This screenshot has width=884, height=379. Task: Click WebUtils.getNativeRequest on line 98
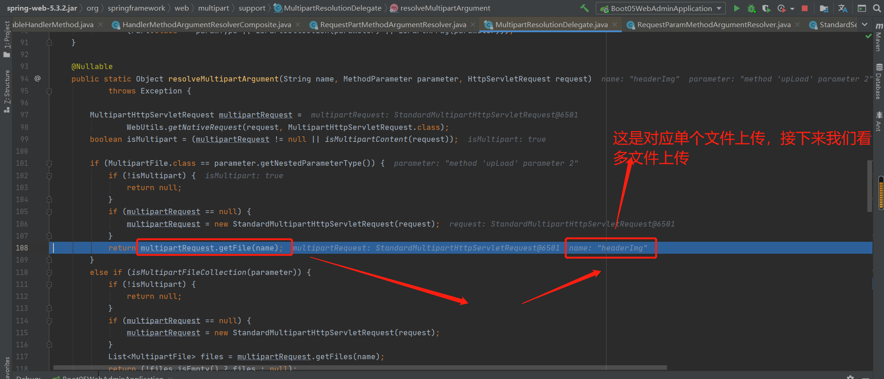[x=184, y=127]
